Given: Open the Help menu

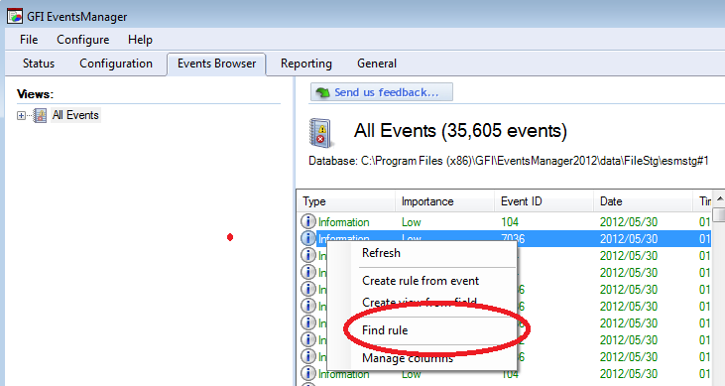Looking at the screenshot, I should coord(140,40).
